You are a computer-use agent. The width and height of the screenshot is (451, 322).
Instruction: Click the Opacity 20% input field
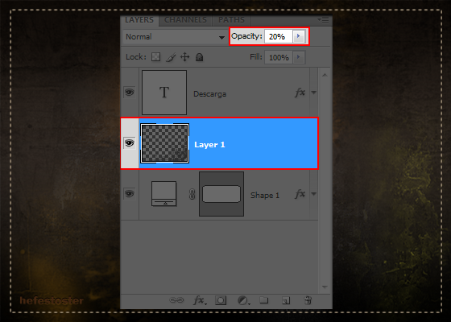point(278,36)
